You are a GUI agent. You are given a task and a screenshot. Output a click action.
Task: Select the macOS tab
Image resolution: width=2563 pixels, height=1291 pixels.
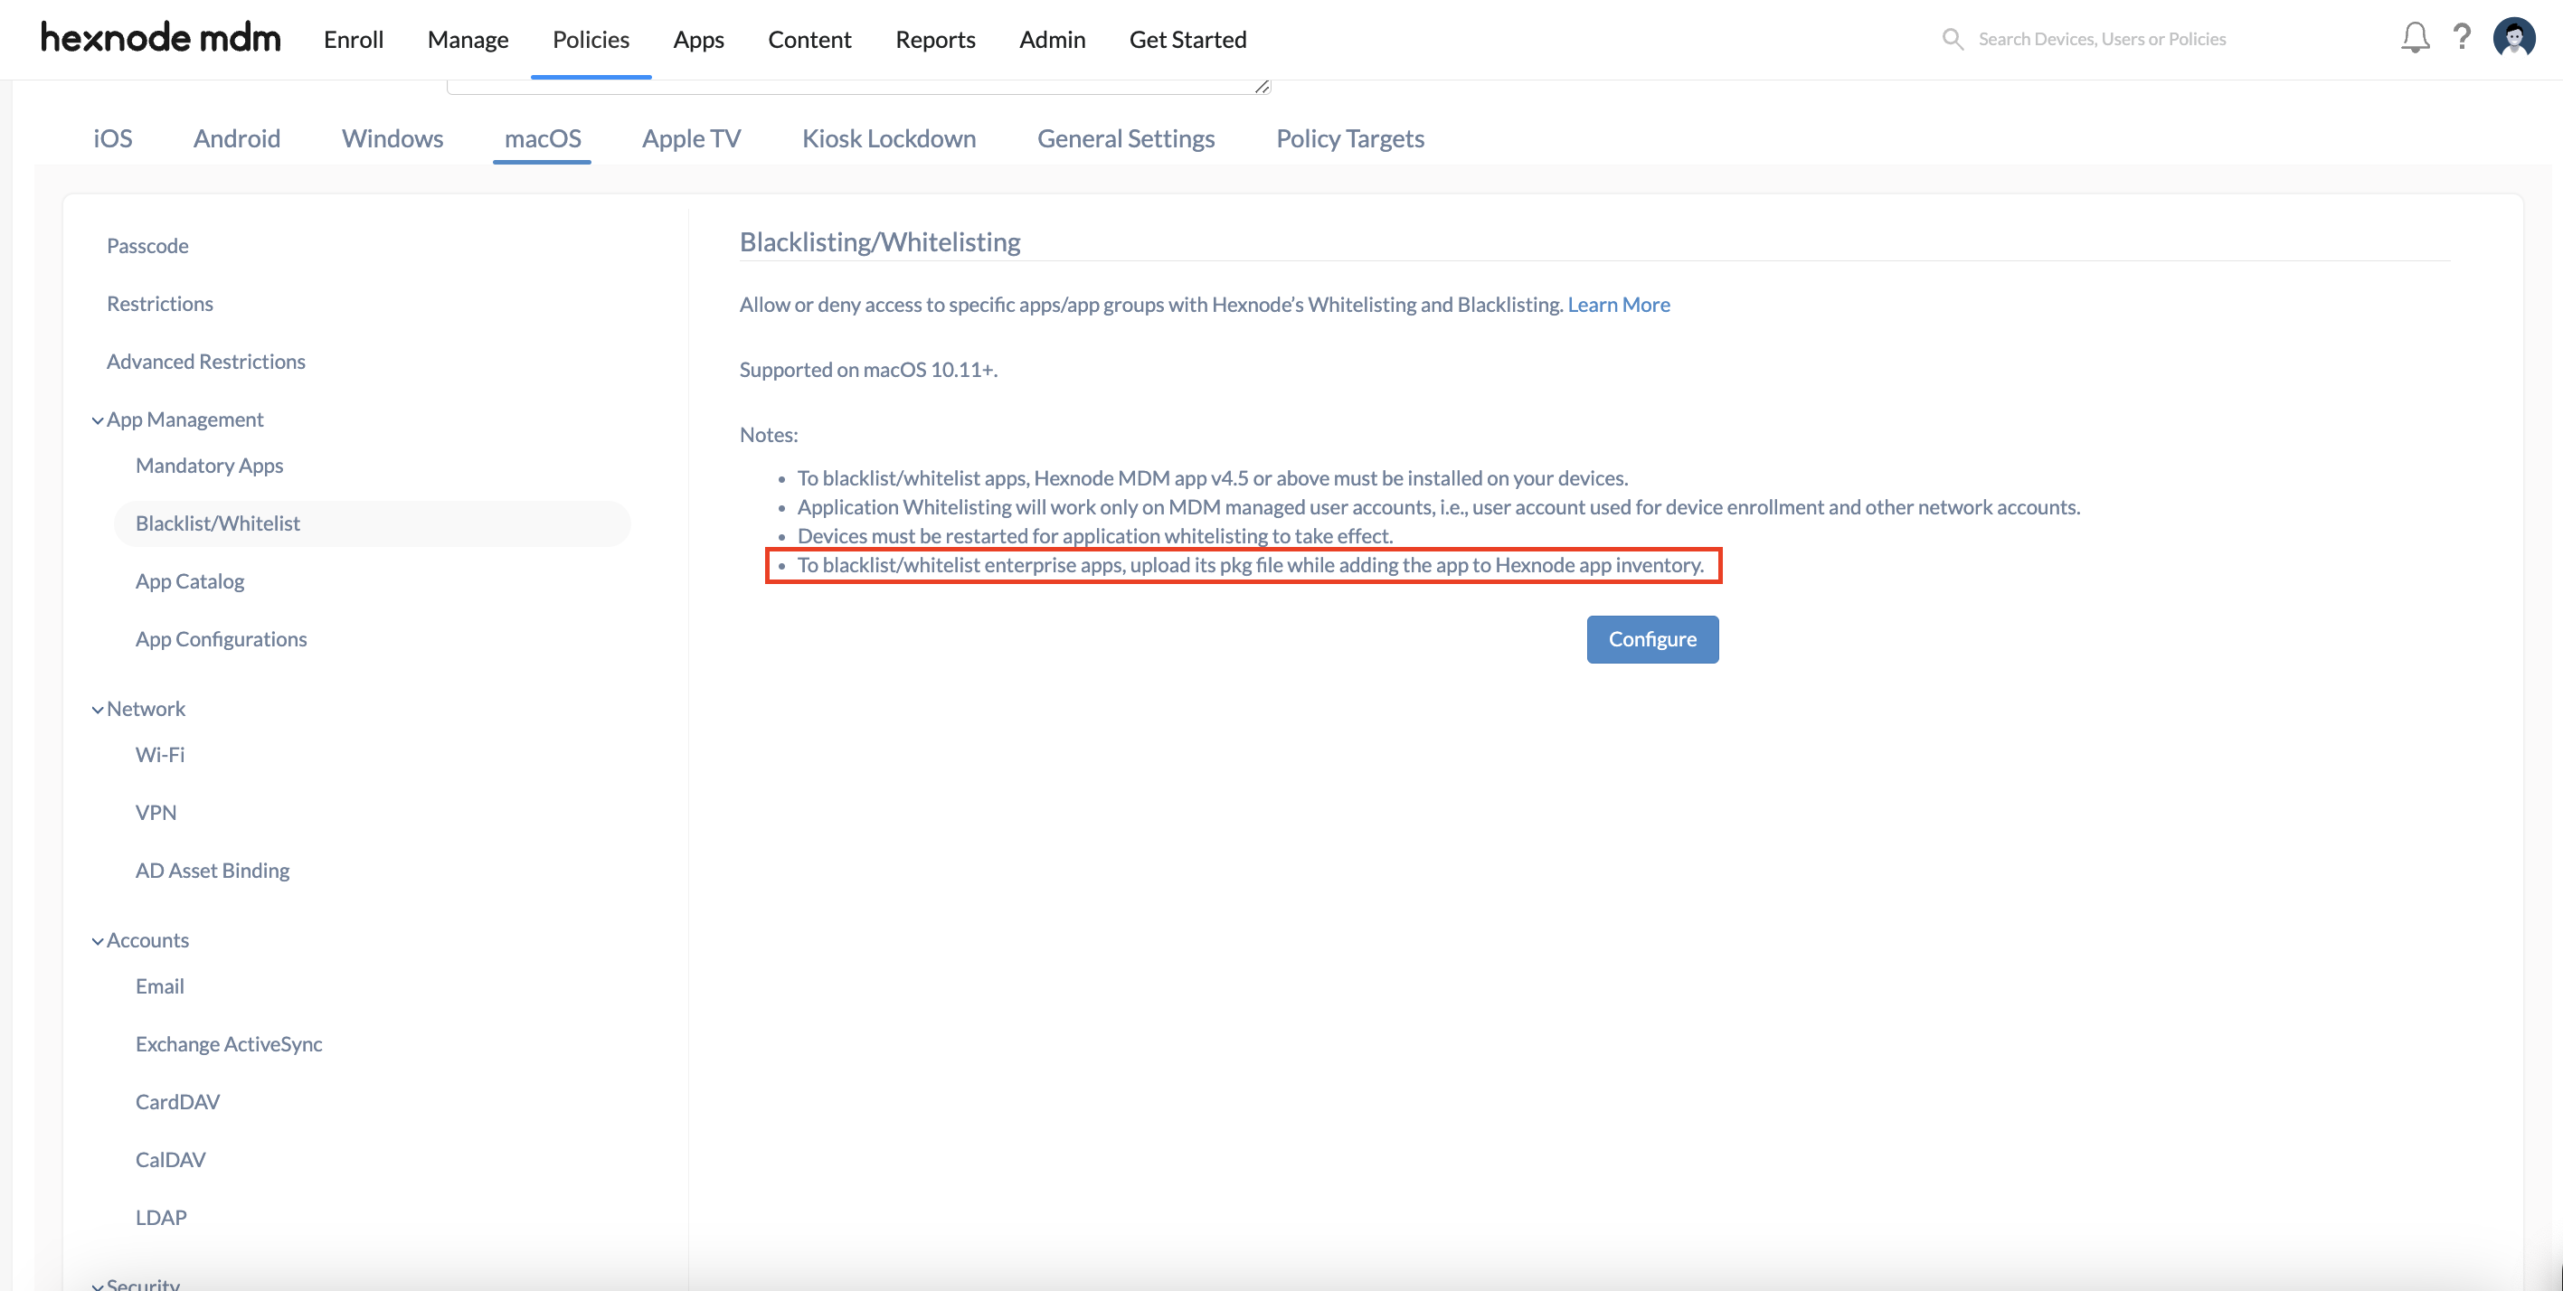[543, 138]
